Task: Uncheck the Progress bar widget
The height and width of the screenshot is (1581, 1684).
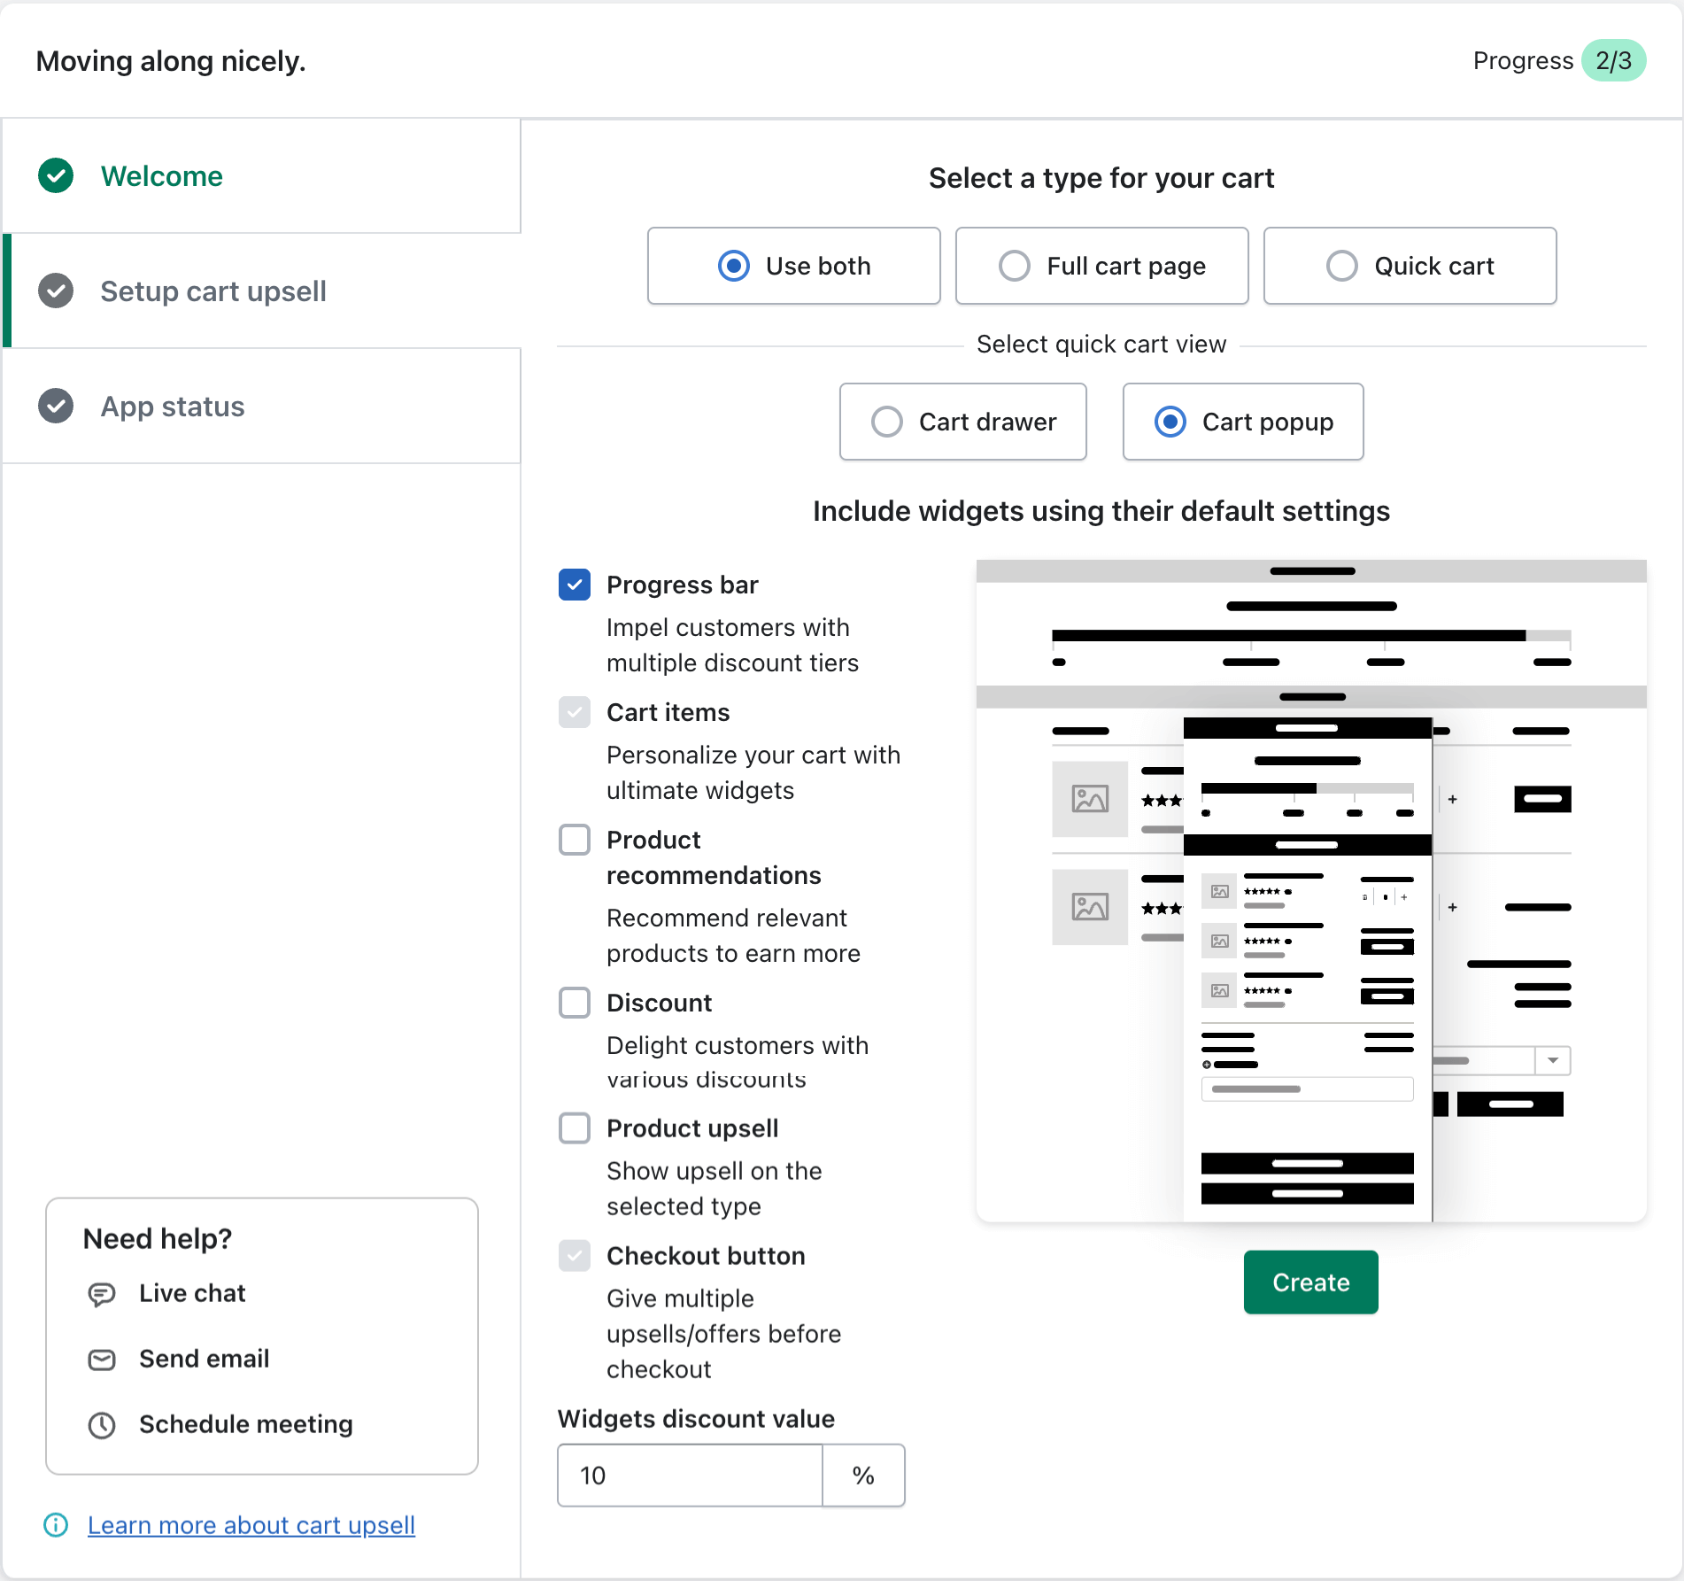Action: (x=575, y=585)
